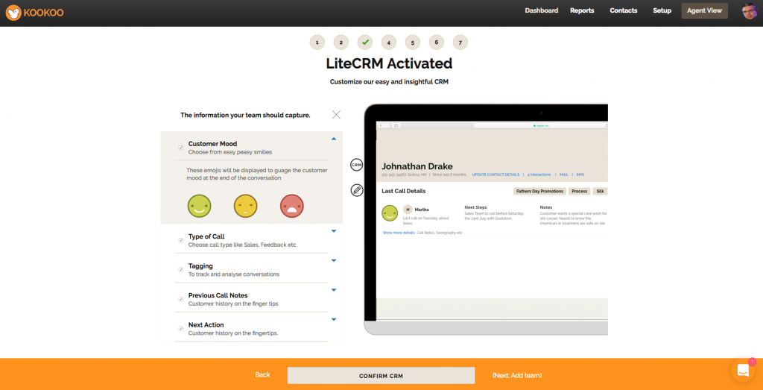763x390 pixels.
Task: Expand the Type of Call section
Action: pyautogui.click(x=334, y=231)
